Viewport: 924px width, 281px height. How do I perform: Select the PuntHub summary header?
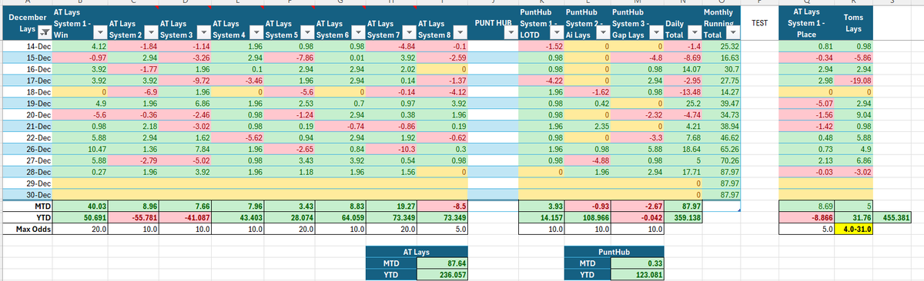pyautogui.click(x=613, y=251)
